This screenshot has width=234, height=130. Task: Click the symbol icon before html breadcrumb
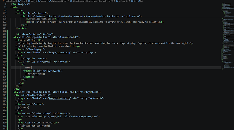pyautogui.click(x=19, y=1)
